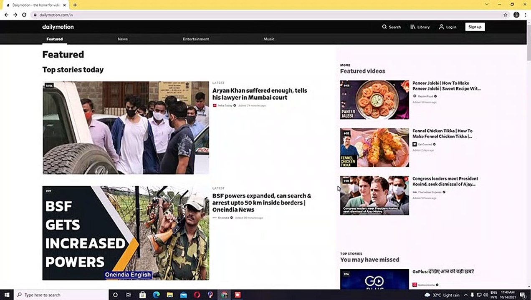Image resolution: width=531 pixels, height=300 pixels.
Task: Open the Congress leaders video thumbnail
Action: [374, 195]
